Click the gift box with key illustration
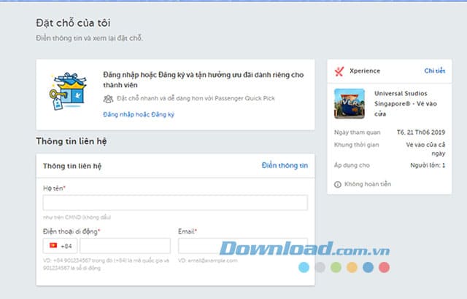This screenshot has height=299, width=467. click(x=68, y=91)
